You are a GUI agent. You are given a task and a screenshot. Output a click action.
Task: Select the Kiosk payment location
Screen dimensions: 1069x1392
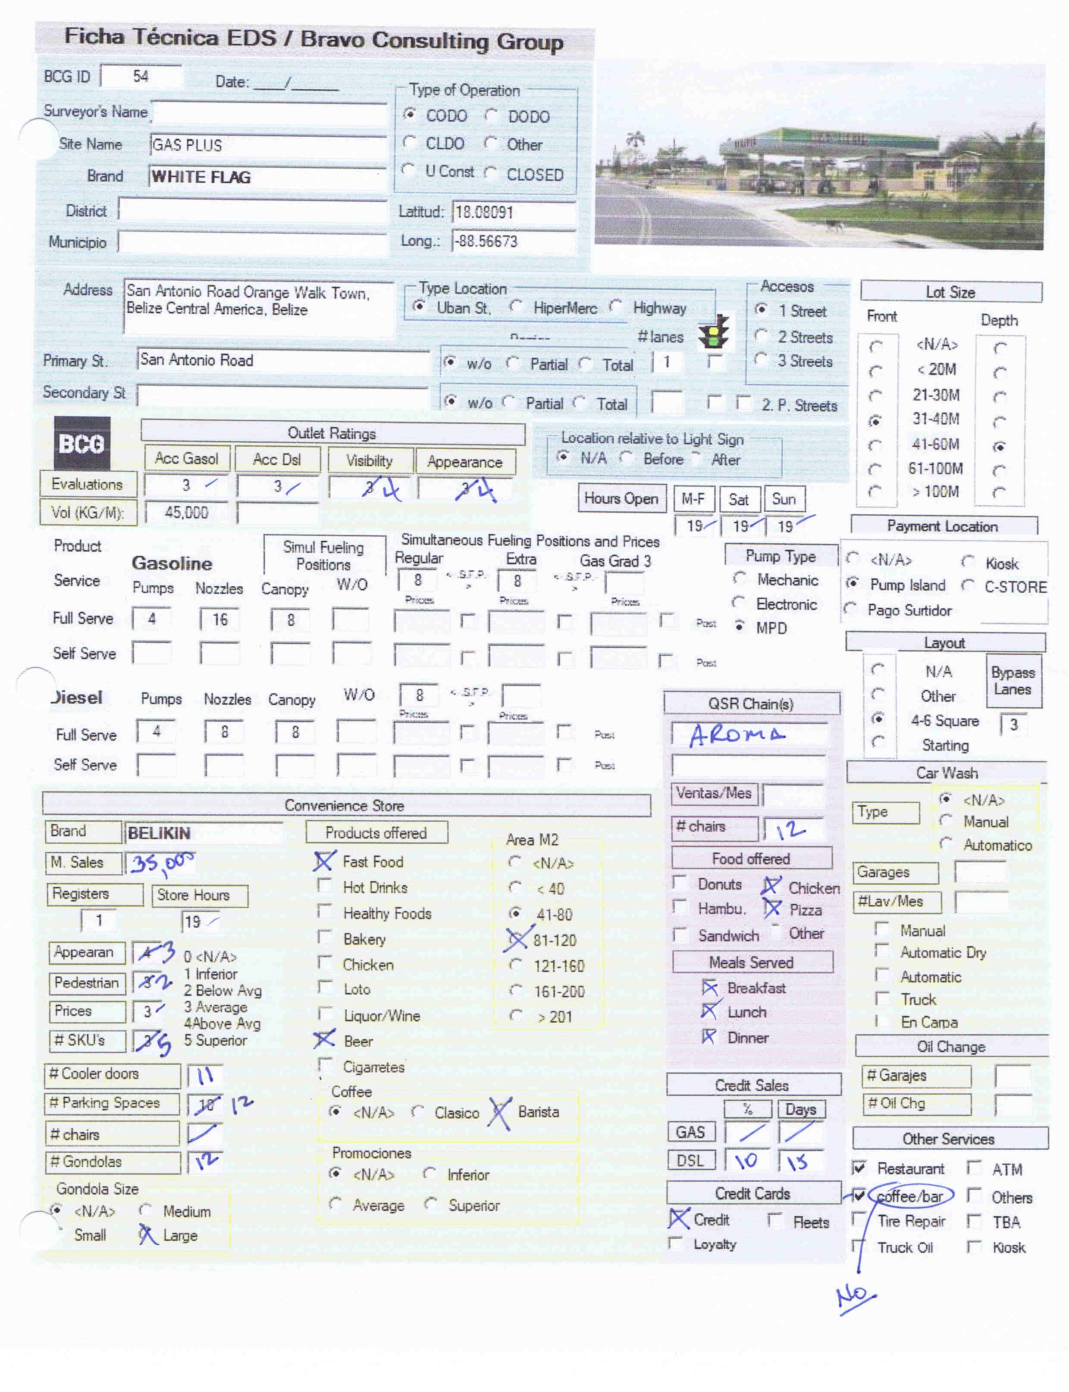[x=969, y=562]
